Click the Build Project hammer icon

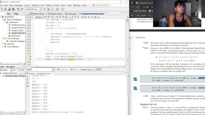point(45,9)
